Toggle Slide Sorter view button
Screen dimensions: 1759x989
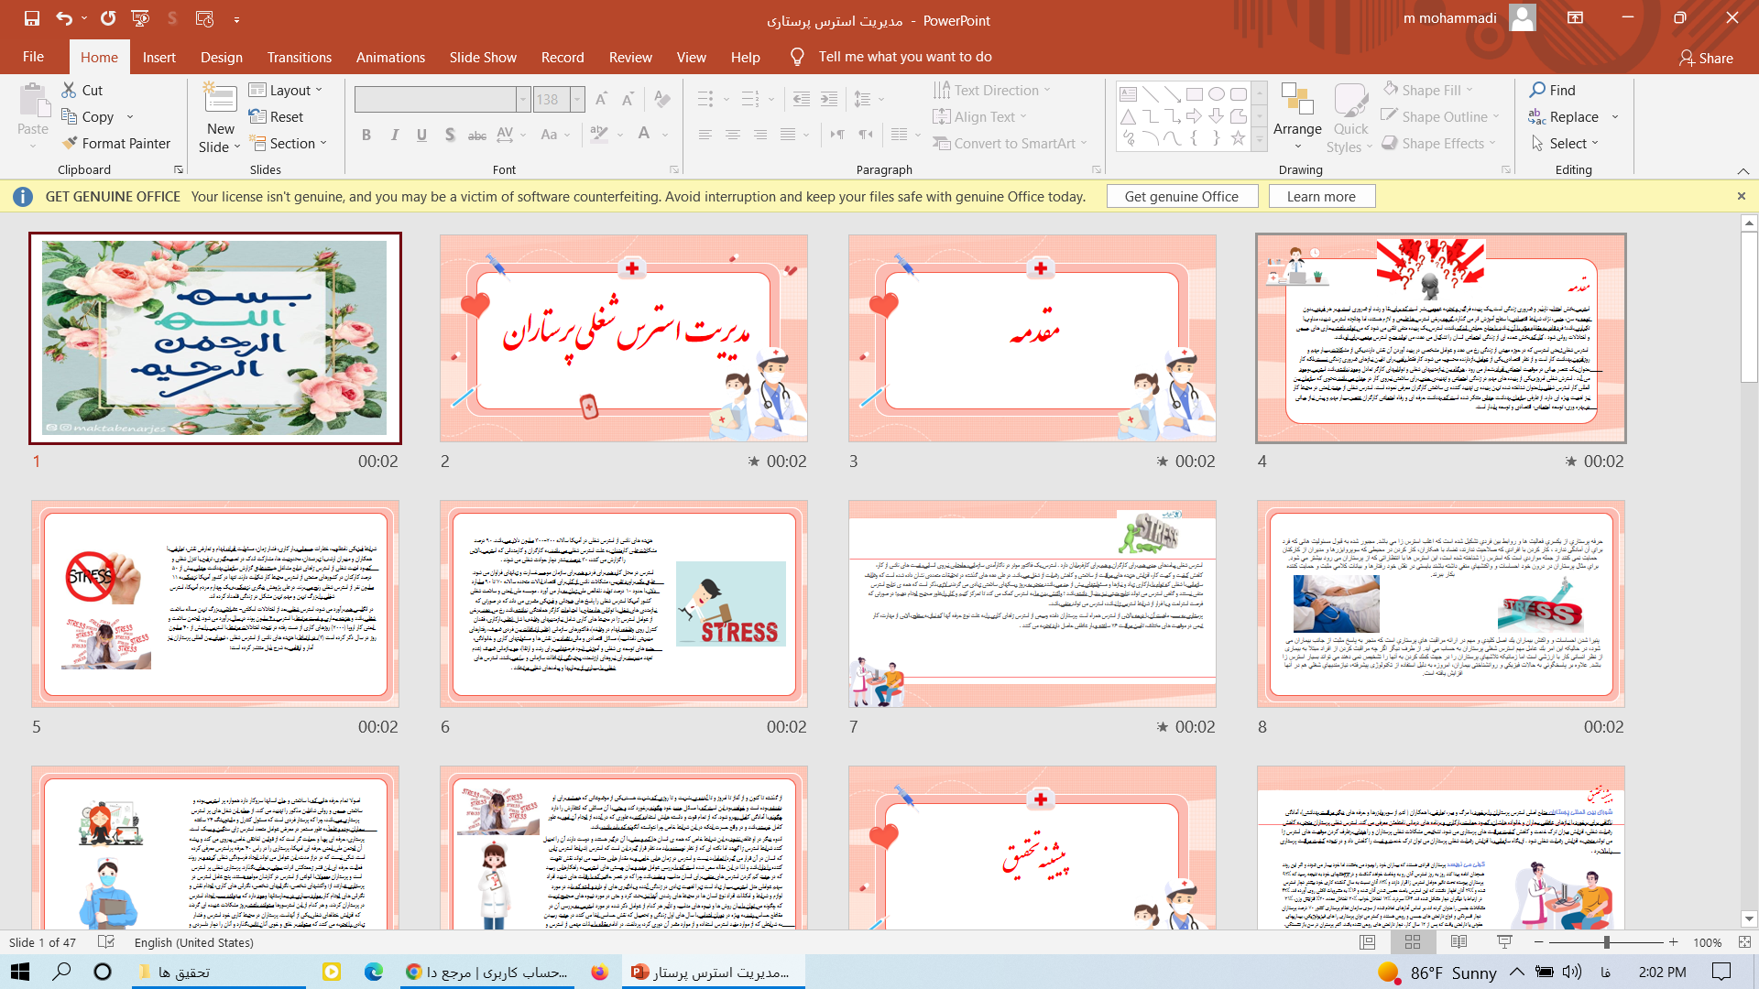tap(1413, 942)
